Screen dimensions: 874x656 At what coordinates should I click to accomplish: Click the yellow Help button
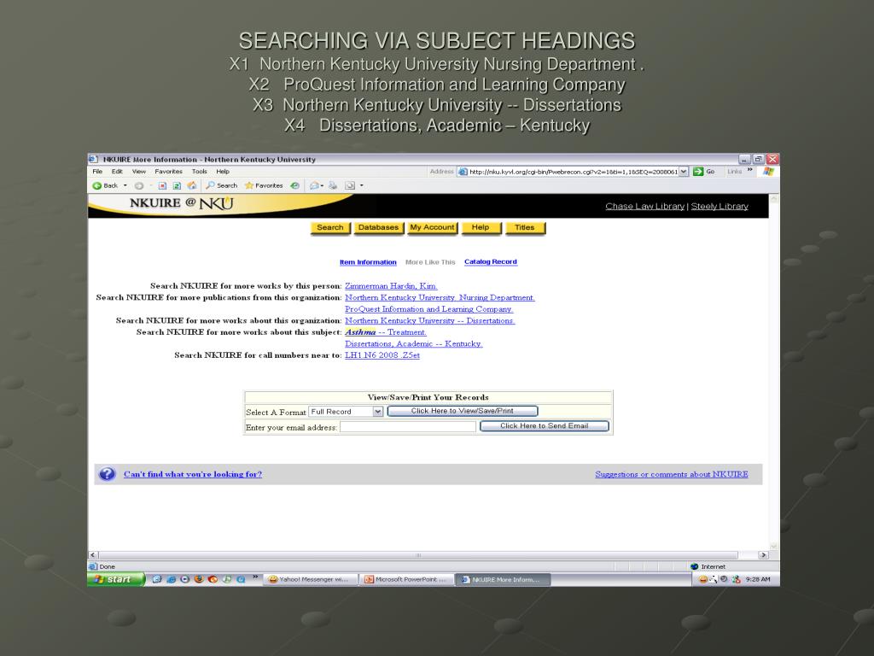pyautogui.click(x=481, y=227)
